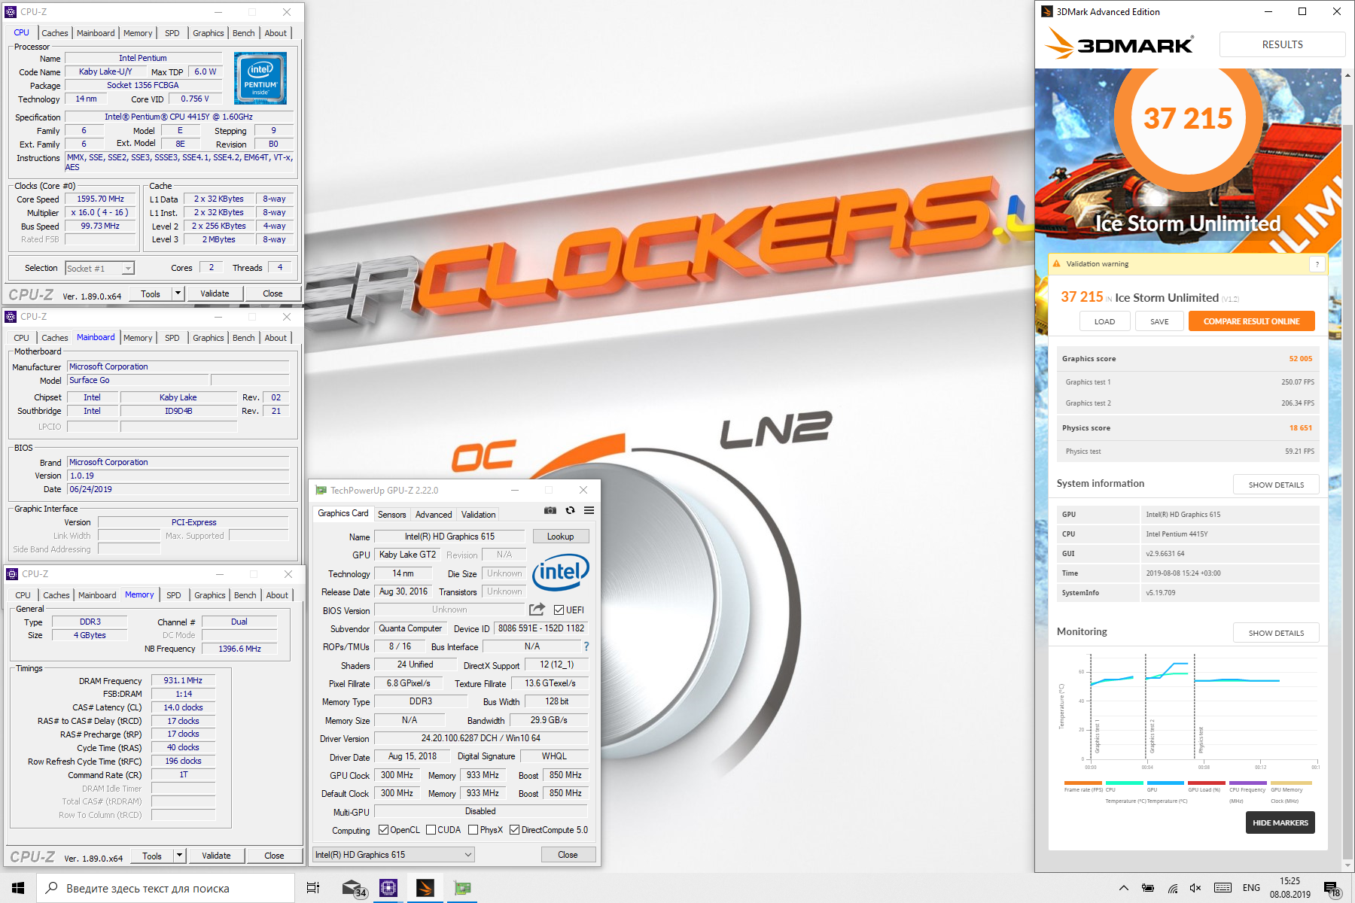Screen dimensions: 1355x903
Task: Click HIDE MARKERS button
Action: click(x=1280, y=822)
